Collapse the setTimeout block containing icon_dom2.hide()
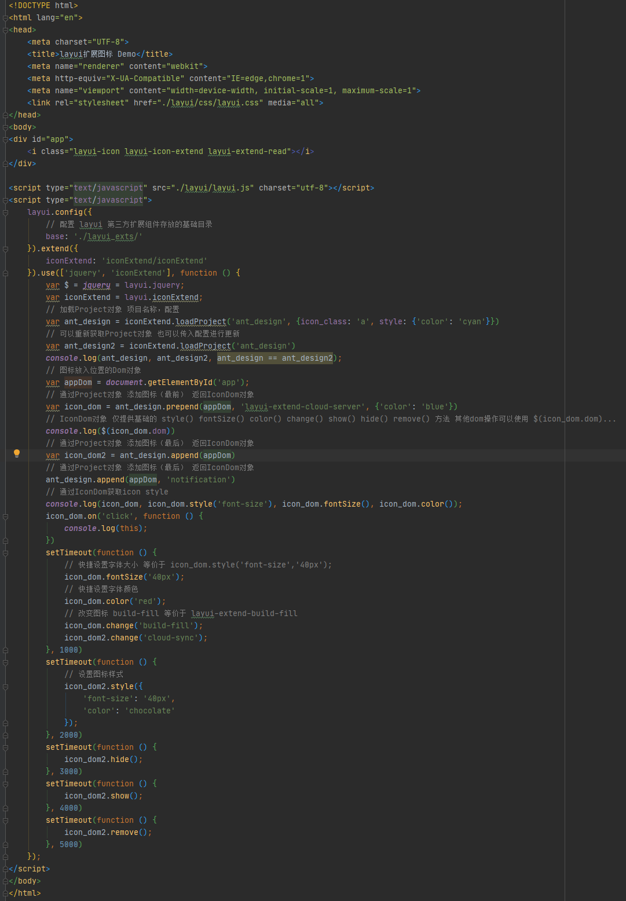The image size is (626, 901). (5, 748)
